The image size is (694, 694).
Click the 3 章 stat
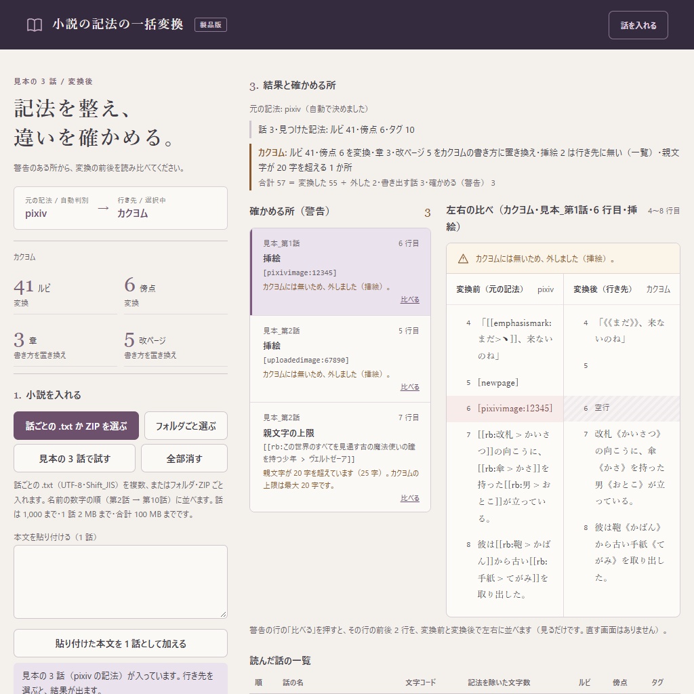(66, 345)
